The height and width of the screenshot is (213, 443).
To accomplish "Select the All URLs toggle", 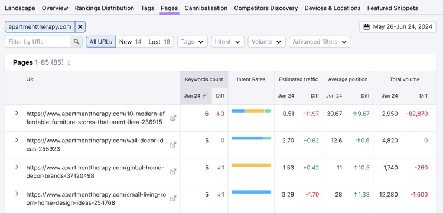I will pos(101,42).
